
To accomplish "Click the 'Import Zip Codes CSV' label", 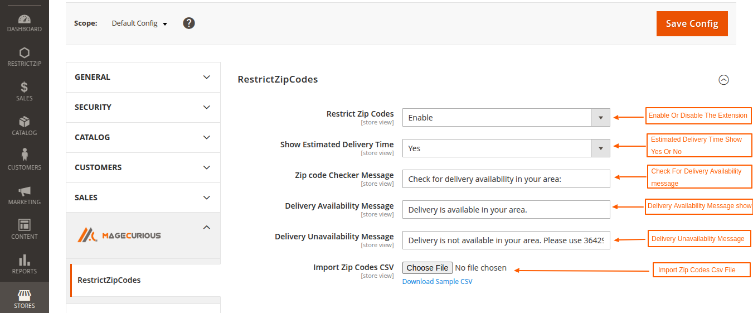I will [x=353, y=267].
